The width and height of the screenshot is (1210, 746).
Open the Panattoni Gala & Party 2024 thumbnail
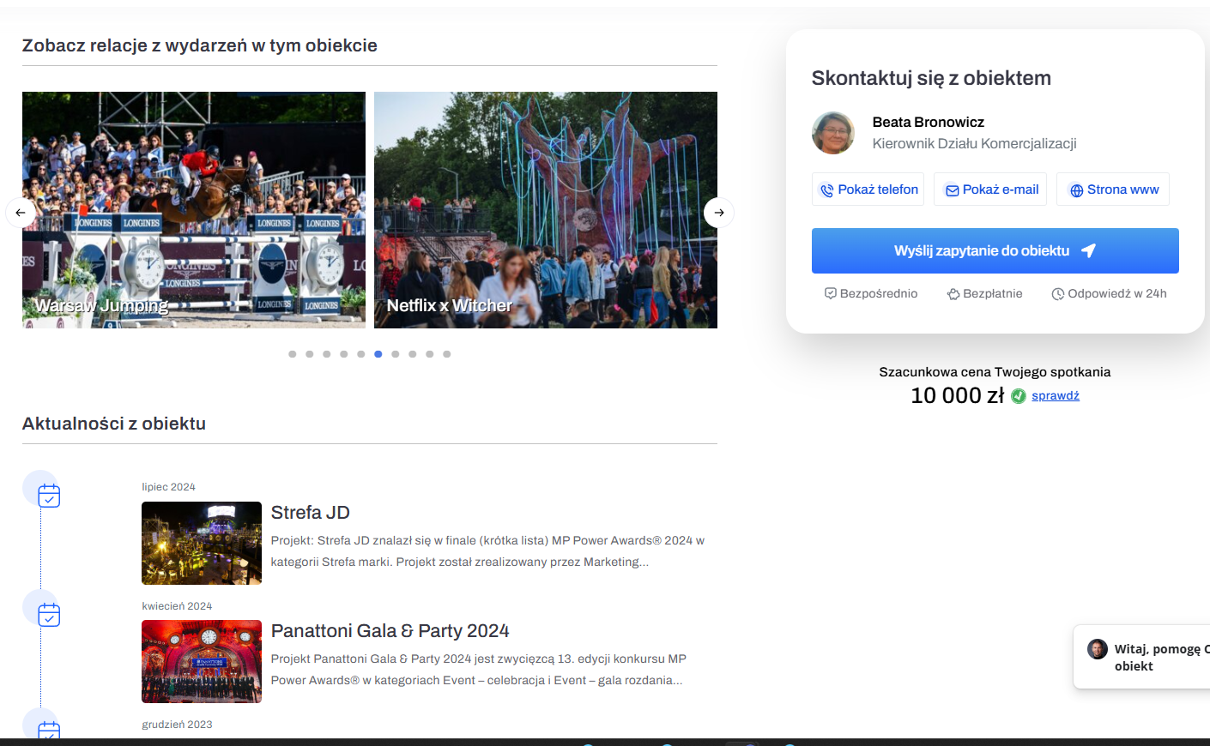click(202, 662)
